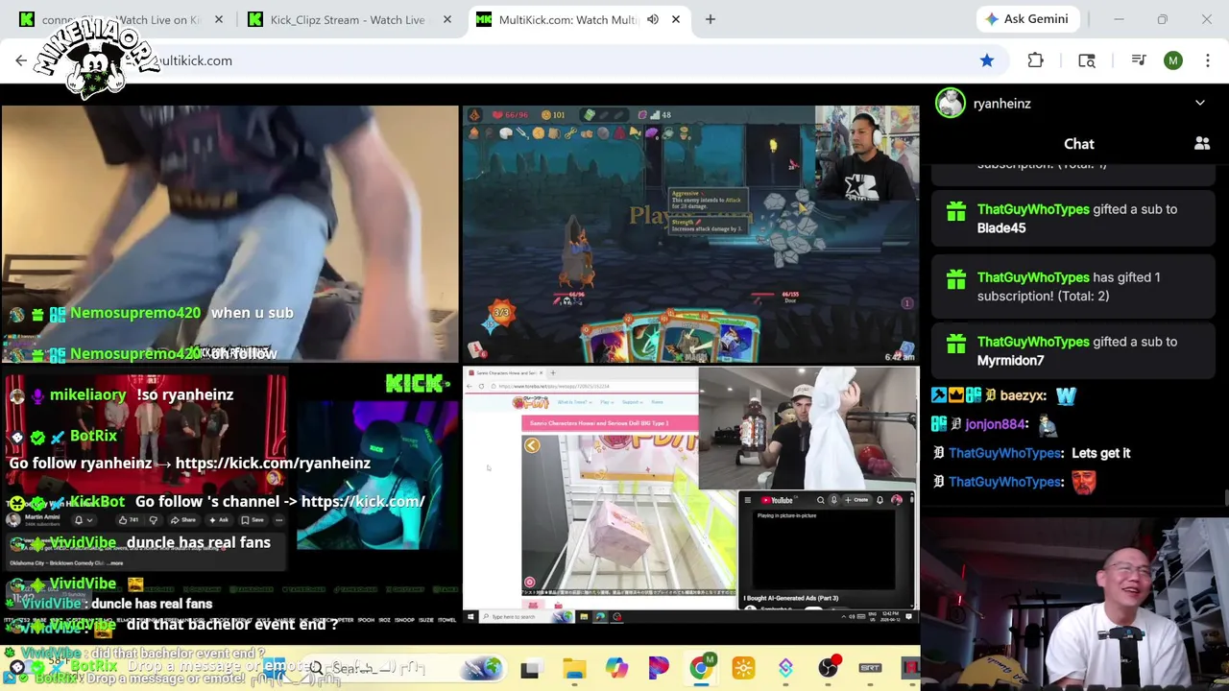The width and height of the screenshot is (1229, 691).
Task: Click the 'Lets get it' chat message text
Action: click(x=1101, y=453)
